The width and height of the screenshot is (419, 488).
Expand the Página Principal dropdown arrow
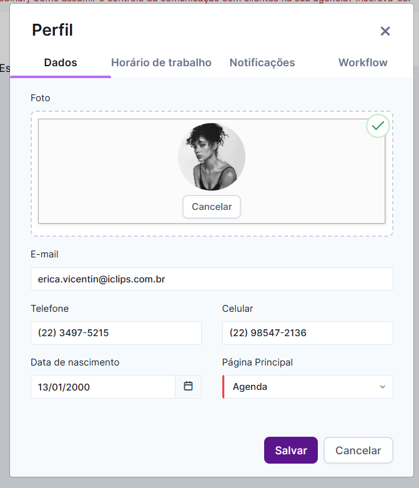coord(382,387)
